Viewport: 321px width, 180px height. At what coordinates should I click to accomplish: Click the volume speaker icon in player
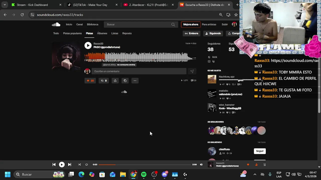coord(201,164)
